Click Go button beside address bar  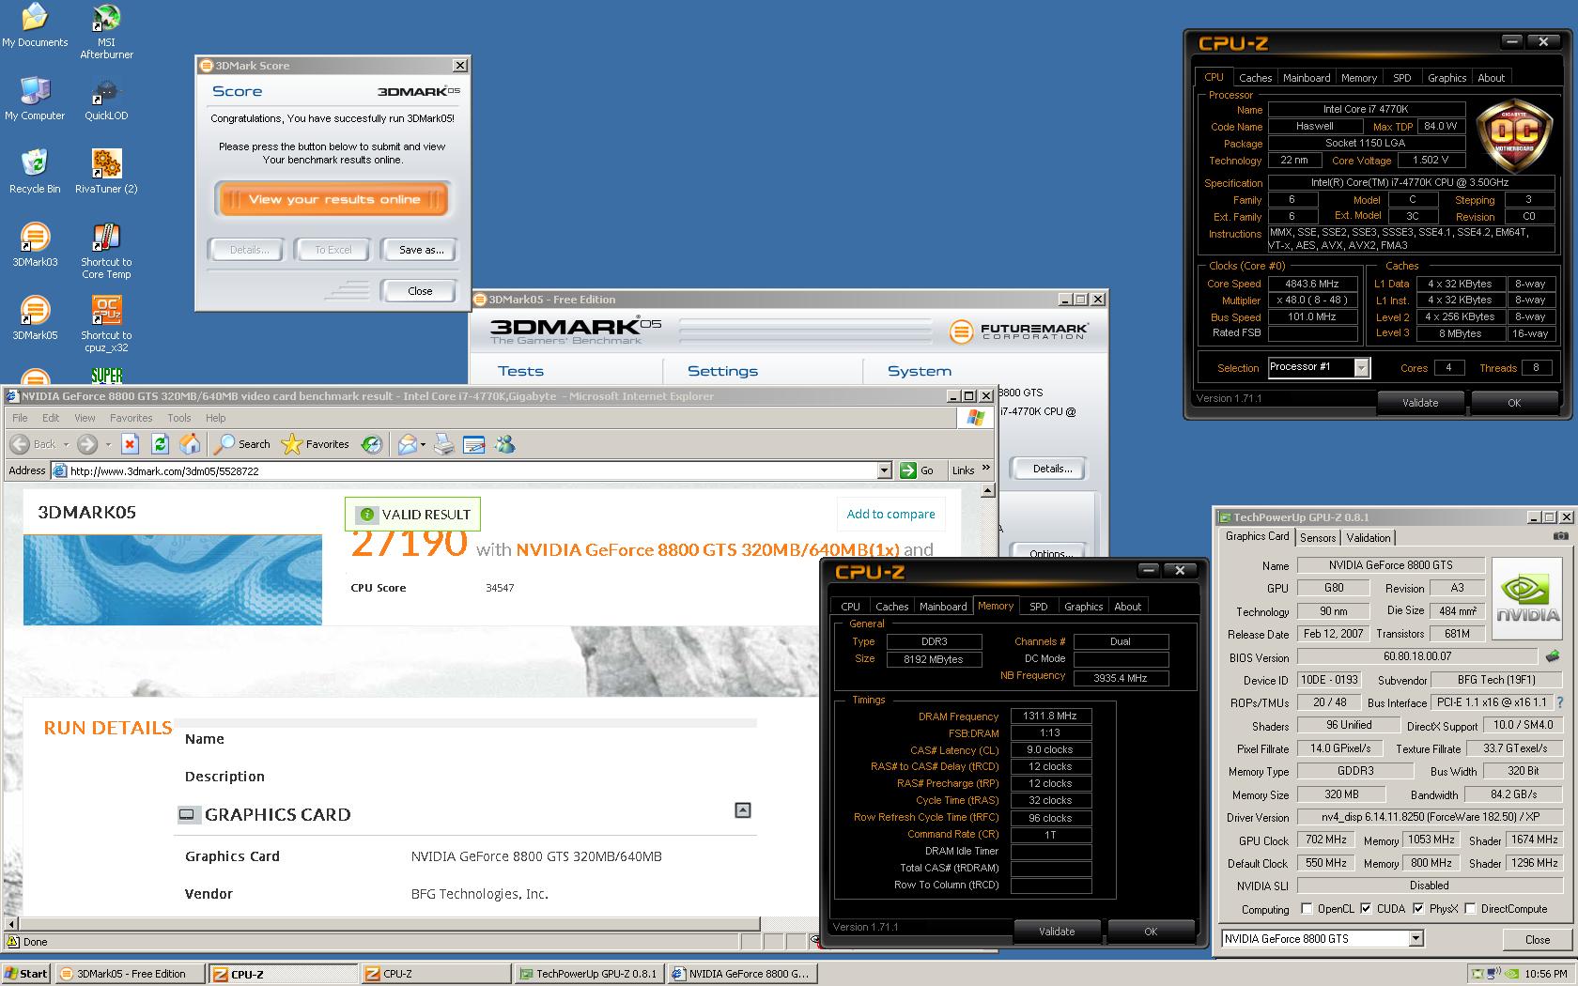[917, 470]
